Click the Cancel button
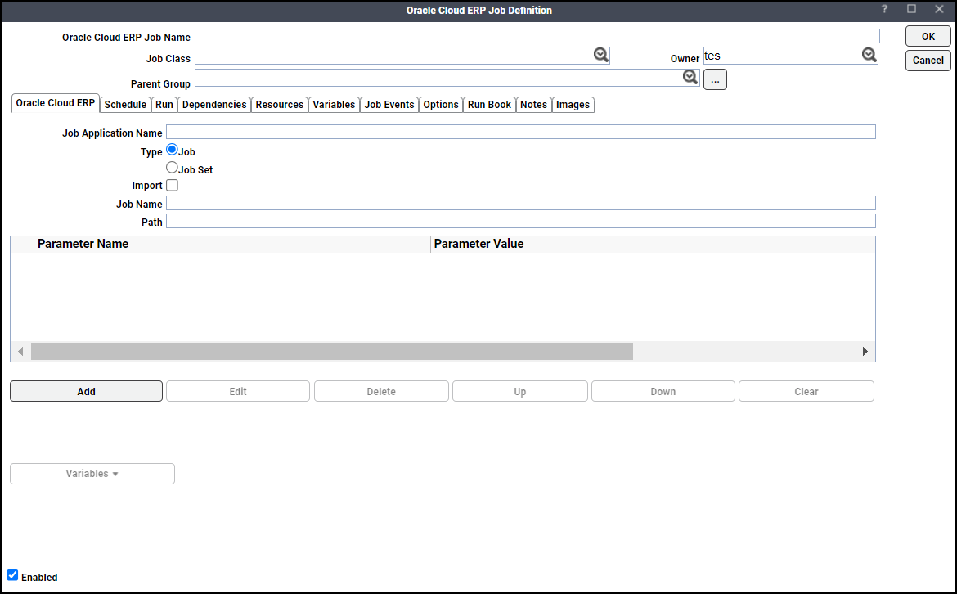 point(928,61)
